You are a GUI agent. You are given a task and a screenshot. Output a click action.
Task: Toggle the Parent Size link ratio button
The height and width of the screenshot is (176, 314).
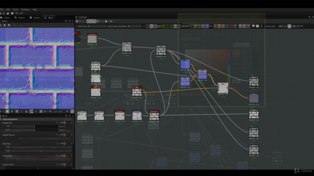[289, 26]
